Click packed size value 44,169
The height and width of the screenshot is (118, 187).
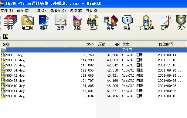(x=112, y=81)
